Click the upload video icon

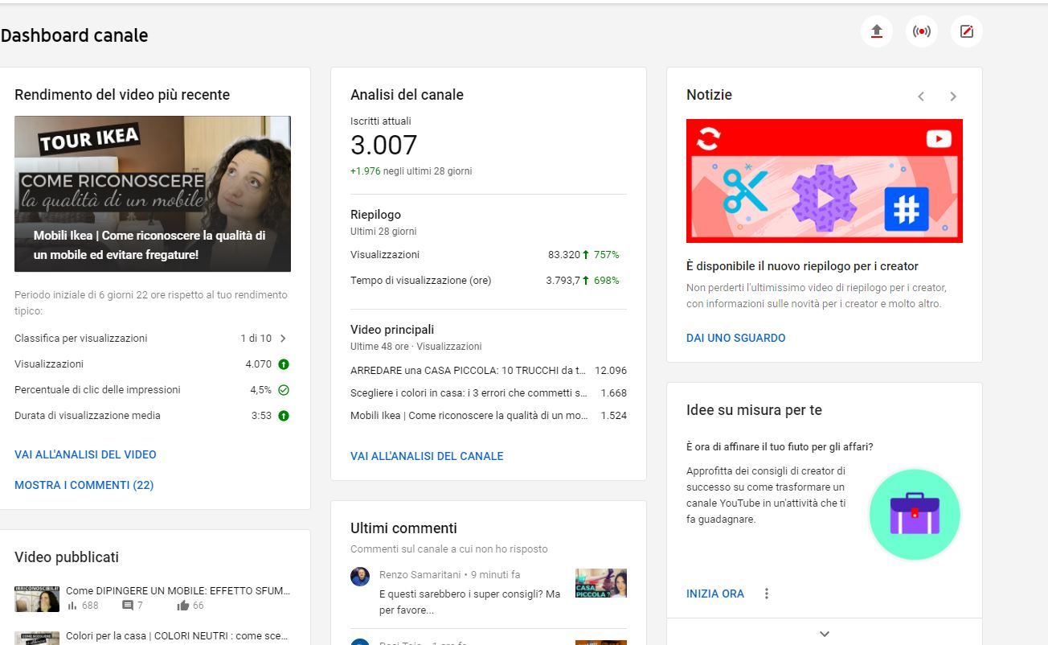[x=877, y=31]
